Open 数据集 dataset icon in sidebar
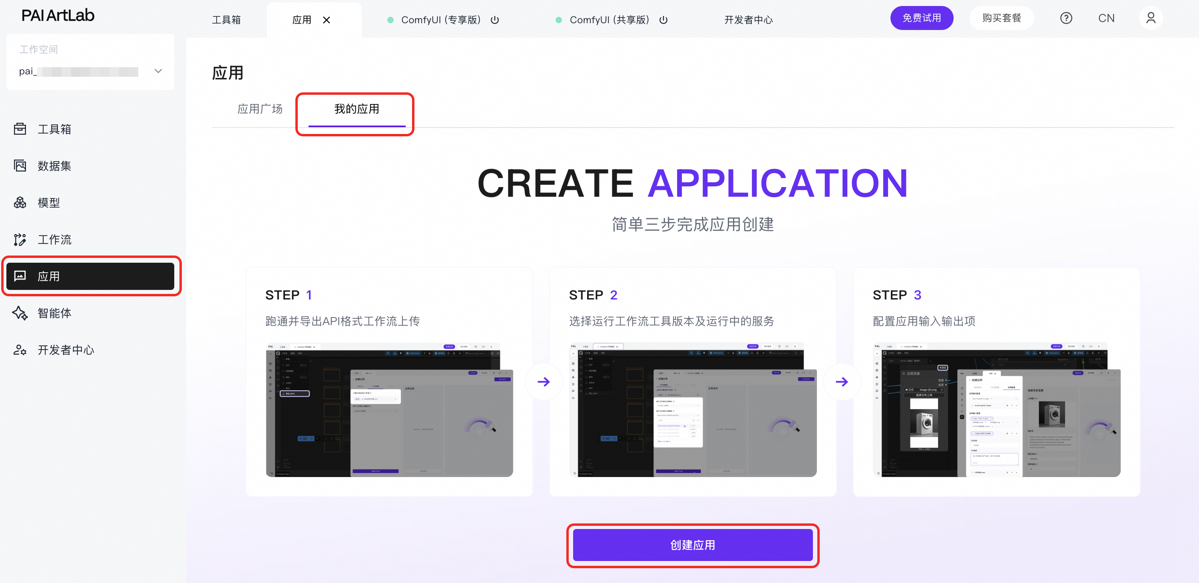Screen dimensions: 1199x583 click(x=20, y=166)
